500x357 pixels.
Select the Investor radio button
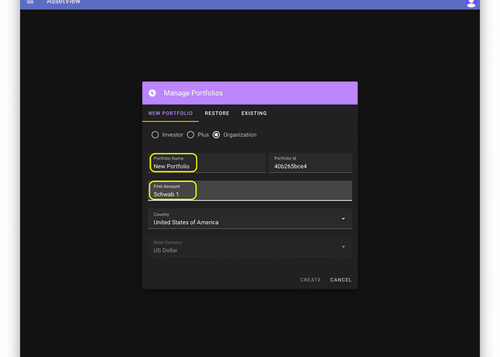click(x=155, y=135)
